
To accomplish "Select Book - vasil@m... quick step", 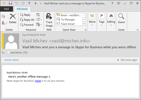I will coord(69,15).
